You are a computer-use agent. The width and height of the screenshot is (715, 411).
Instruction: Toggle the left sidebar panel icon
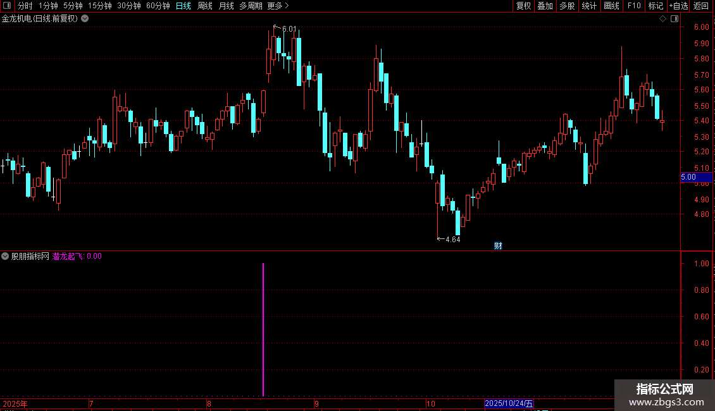(7, 6)
